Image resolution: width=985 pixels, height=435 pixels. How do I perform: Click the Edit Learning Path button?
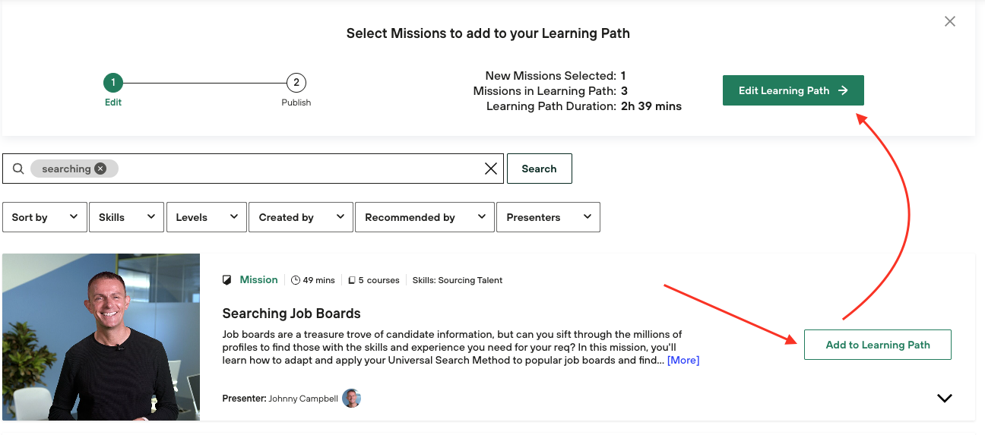point(793,90)
